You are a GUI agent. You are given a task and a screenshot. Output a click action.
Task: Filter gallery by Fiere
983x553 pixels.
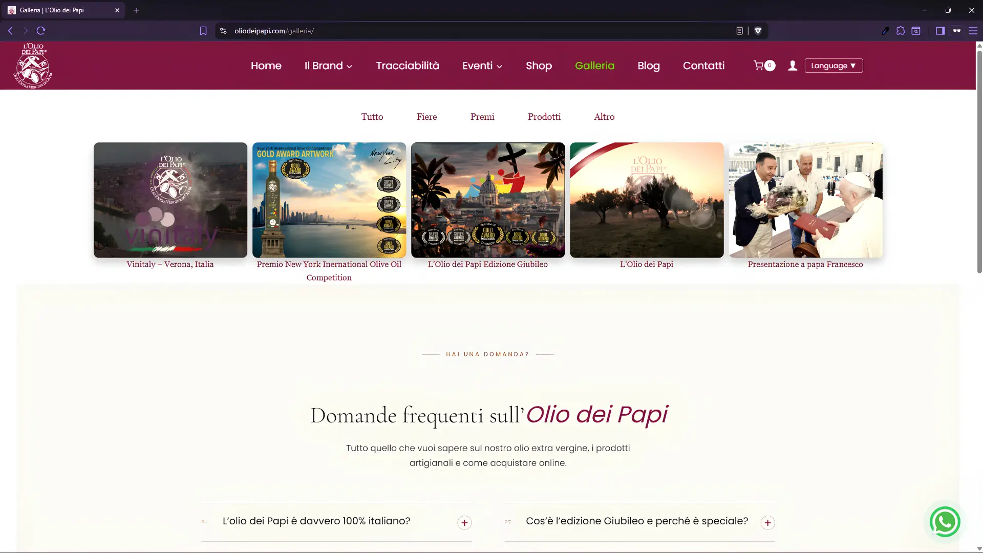[426, 117]
